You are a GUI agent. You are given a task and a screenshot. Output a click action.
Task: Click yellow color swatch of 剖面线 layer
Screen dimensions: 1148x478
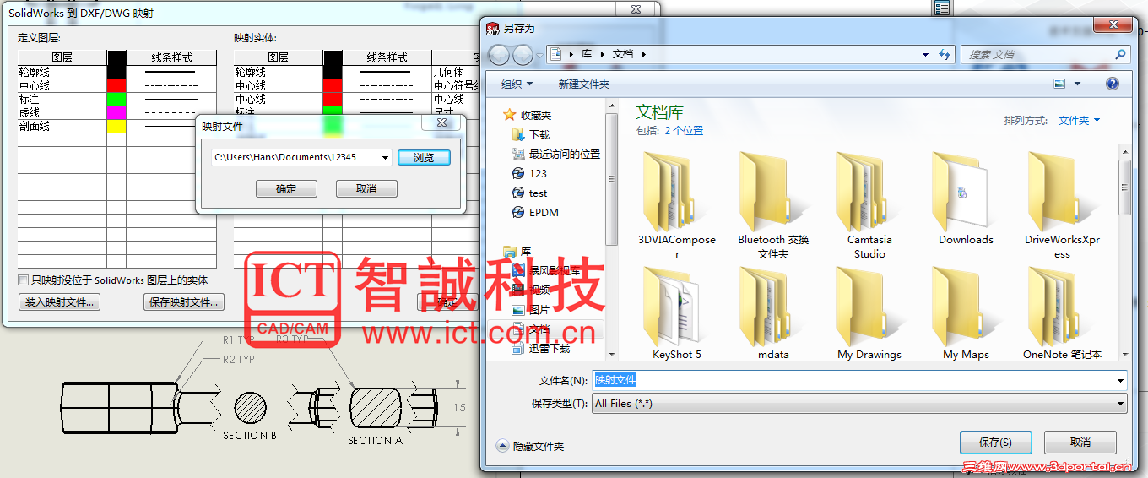tap(116, 126)
